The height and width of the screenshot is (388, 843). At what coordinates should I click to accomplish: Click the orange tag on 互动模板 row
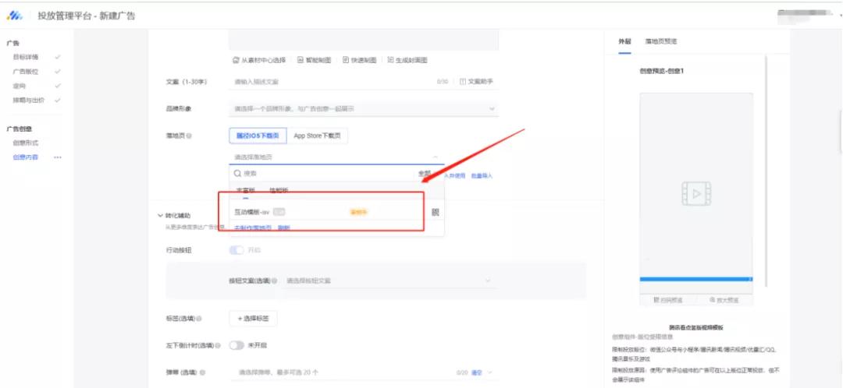[x=358, y=213]
